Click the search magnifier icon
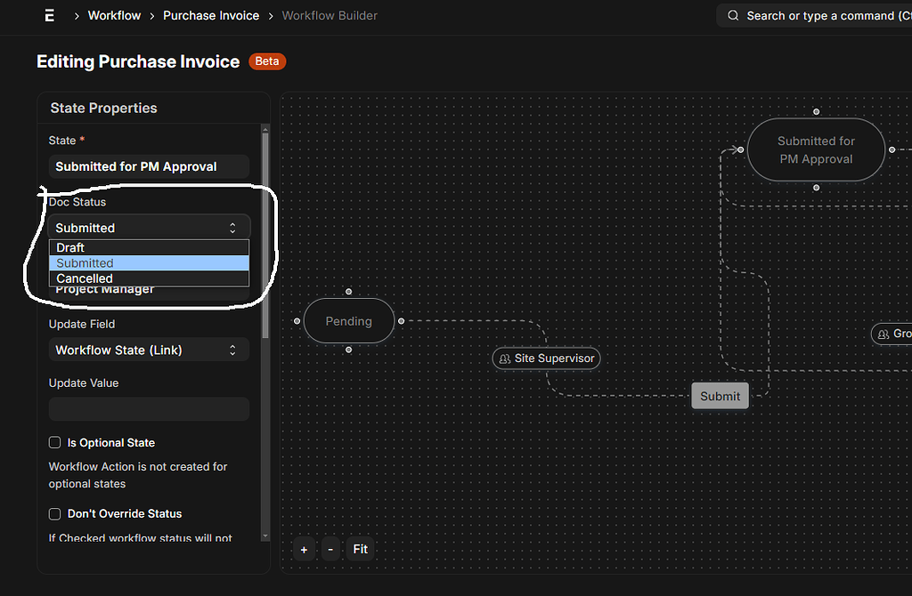This screenshot has width=912, height=596. pos(733,16)
